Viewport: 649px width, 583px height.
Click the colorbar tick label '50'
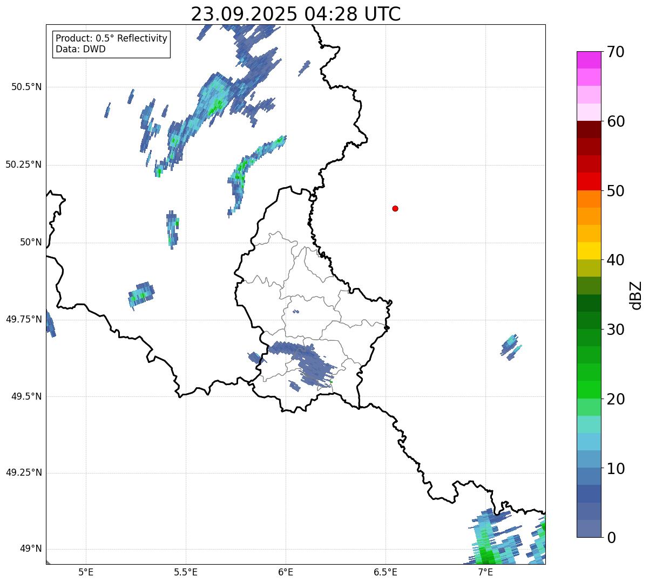616,191
